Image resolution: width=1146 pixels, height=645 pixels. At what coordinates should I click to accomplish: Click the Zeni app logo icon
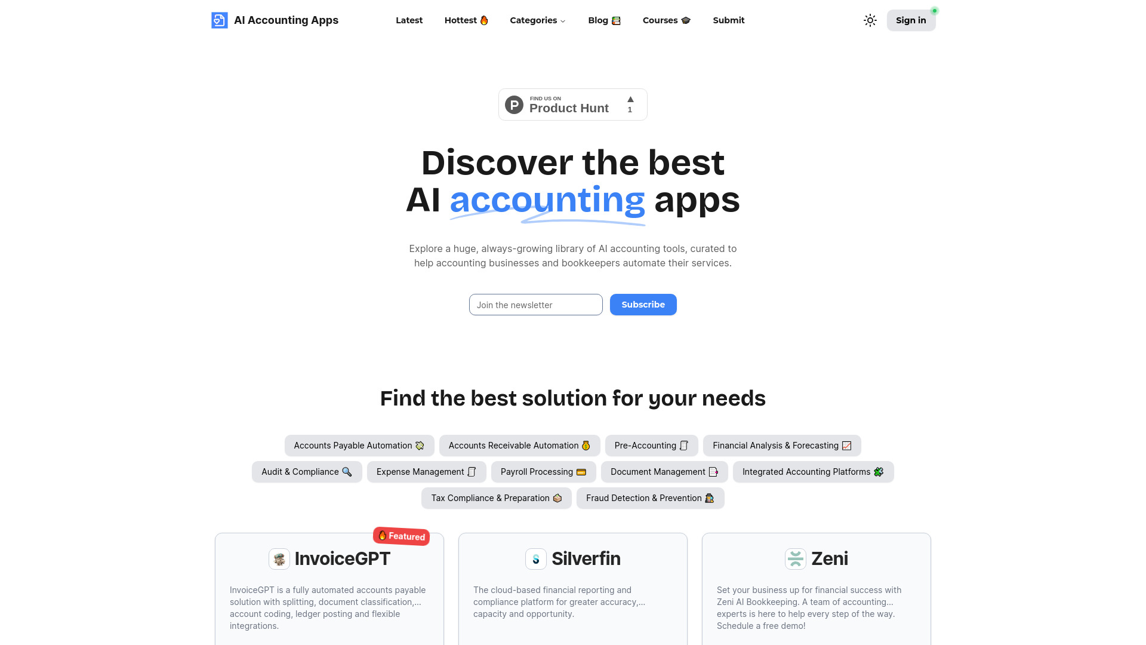coord(796,558)
